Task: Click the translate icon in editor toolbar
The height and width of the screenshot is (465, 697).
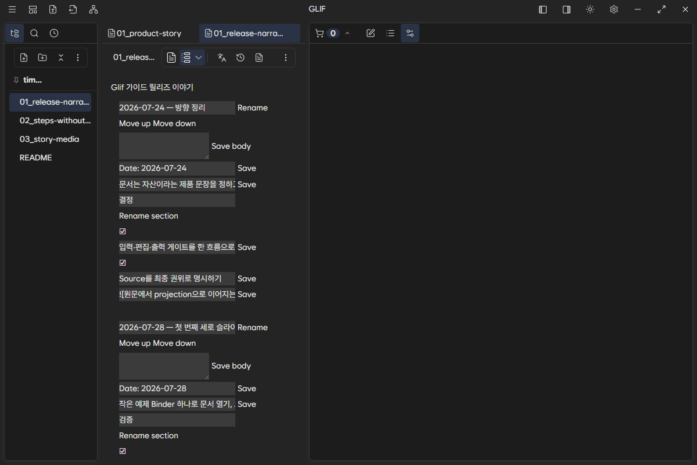Action: [222, 58]
